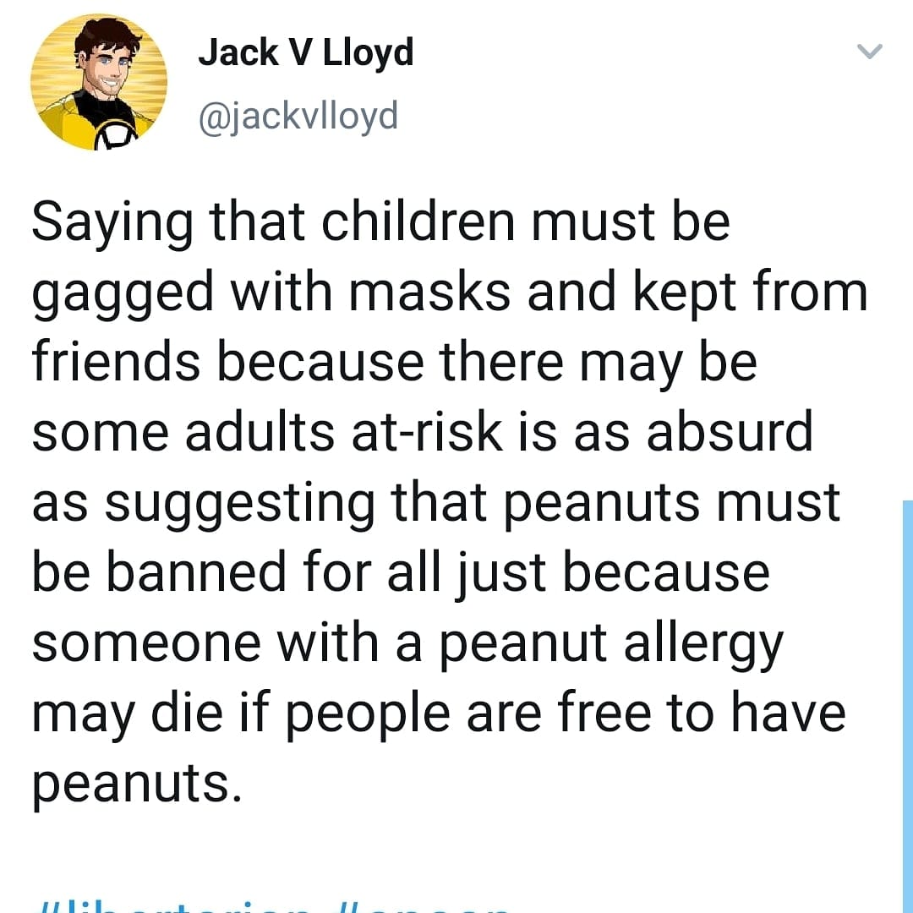Open Jack V Lloyd's cartoon profile avatar
Screen dimensions: 913x913
[99, 82]
